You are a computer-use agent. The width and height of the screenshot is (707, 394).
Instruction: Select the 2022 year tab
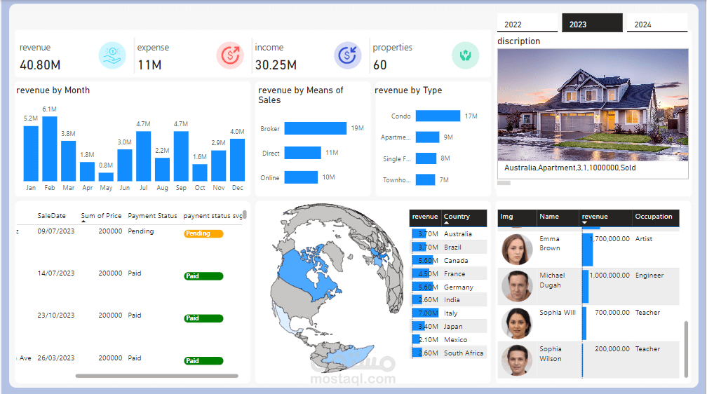[527, 23]
